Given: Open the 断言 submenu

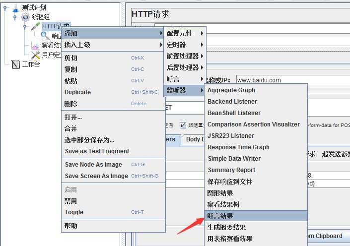Looking at the screenshot, I should 185,79.
